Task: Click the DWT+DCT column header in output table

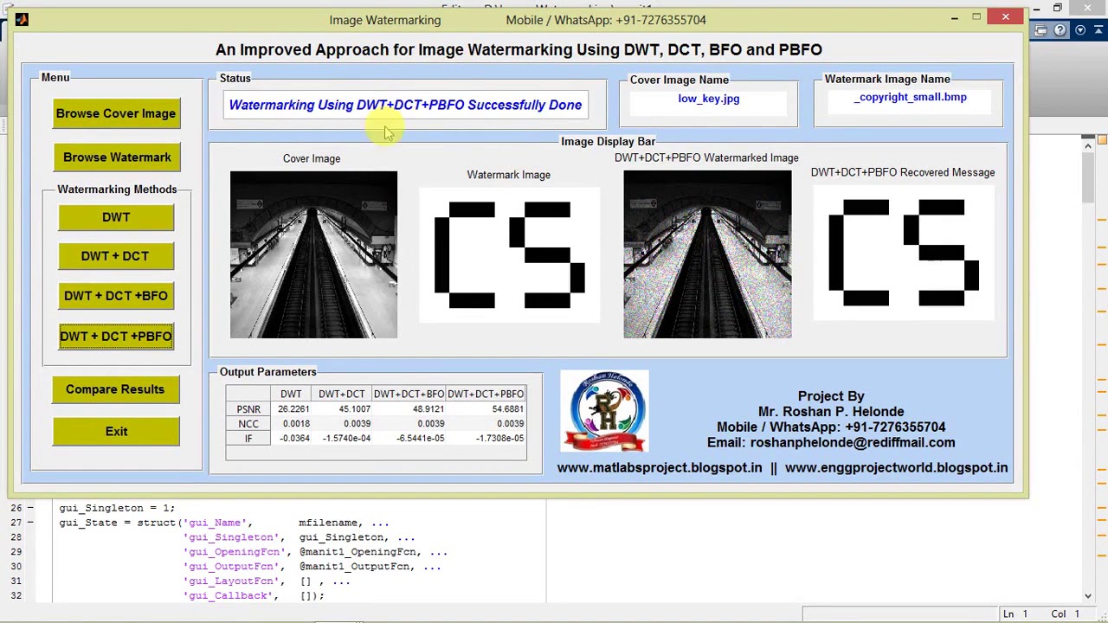Action: click(342, 395)
